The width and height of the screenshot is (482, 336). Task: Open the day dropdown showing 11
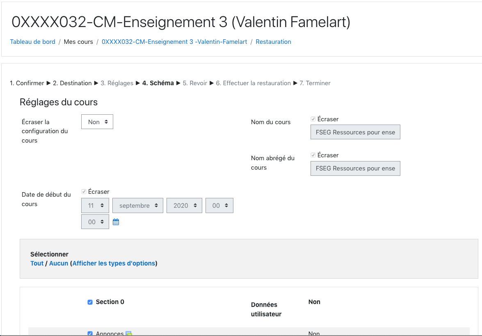point(95,205)
